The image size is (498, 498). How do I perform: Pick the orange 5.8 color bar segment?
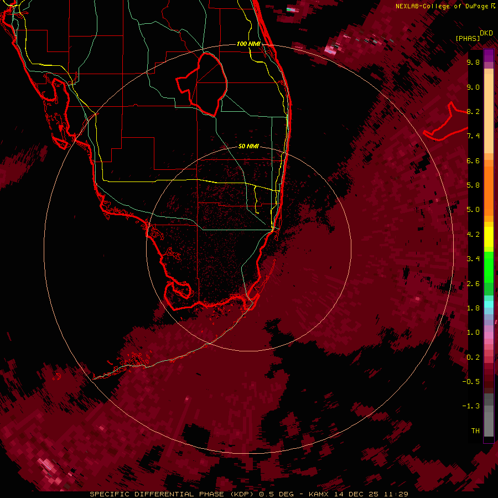point(489,185)
